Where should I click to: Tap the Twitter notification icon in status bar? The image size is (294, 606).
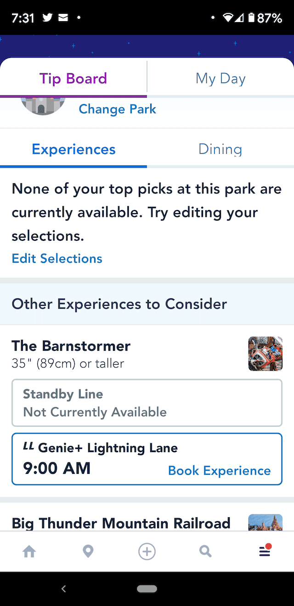(x=47, y=17)
